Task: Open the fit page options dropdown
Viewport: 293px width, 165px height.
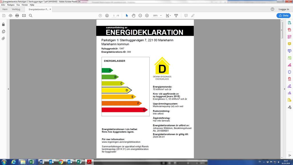Action: point(168,15)
